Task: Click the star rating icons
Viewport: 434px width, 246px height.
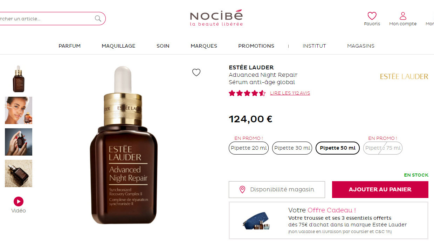Action: click(x=247, y=93)
